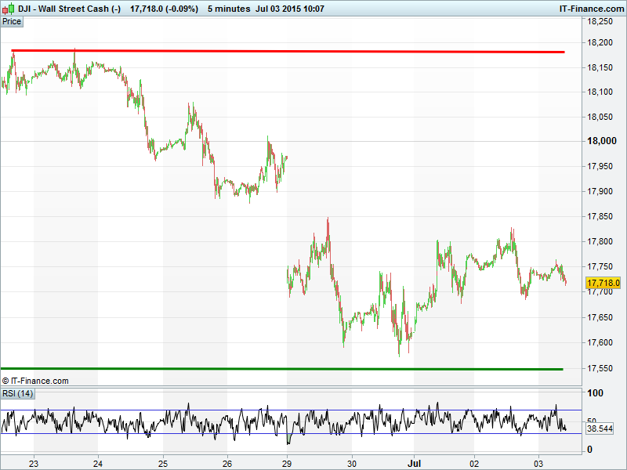The height and width of the screenshot is (470, 627).
Task: Click the IT-Finance.com link at top right
Action: coord(590,8)
